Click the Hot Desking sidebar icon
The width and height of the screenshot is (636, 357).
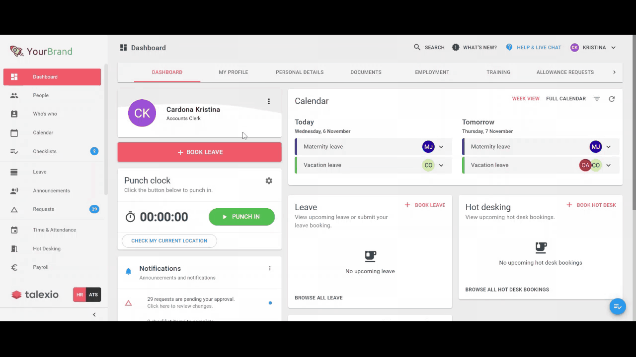click(14, 249)
